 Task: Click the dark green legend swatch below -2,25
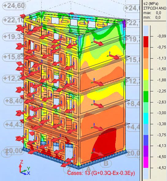pyautogui.click(x=146, y=97)
